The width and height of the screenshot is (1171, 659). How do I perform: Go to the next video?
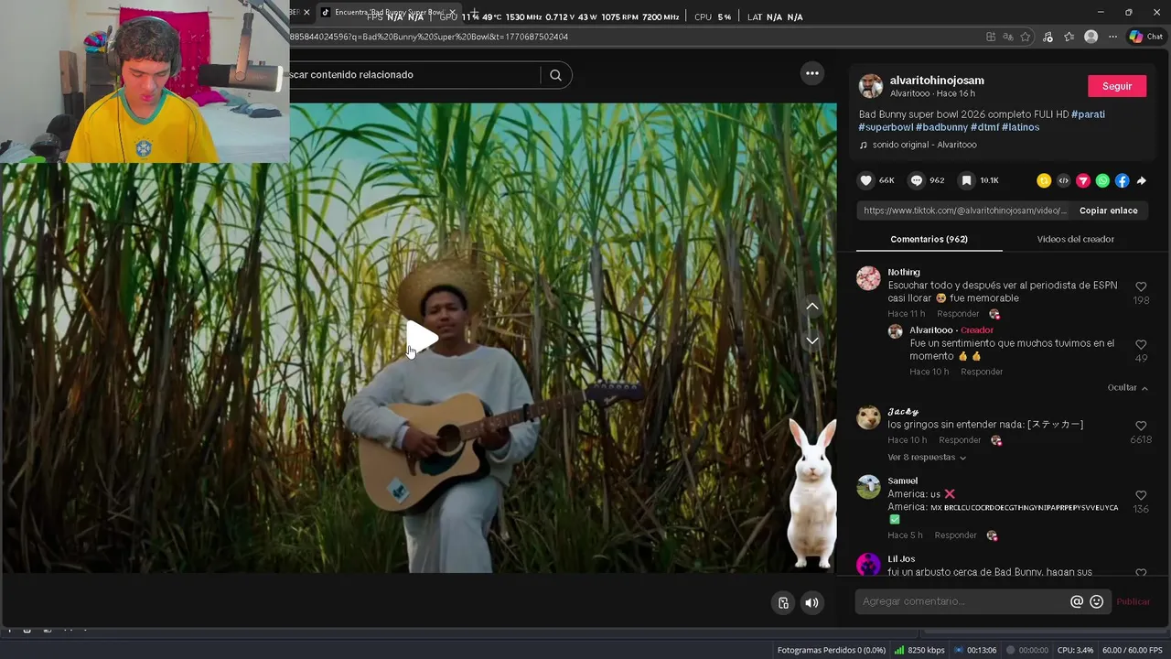click(x=811, y=340)
